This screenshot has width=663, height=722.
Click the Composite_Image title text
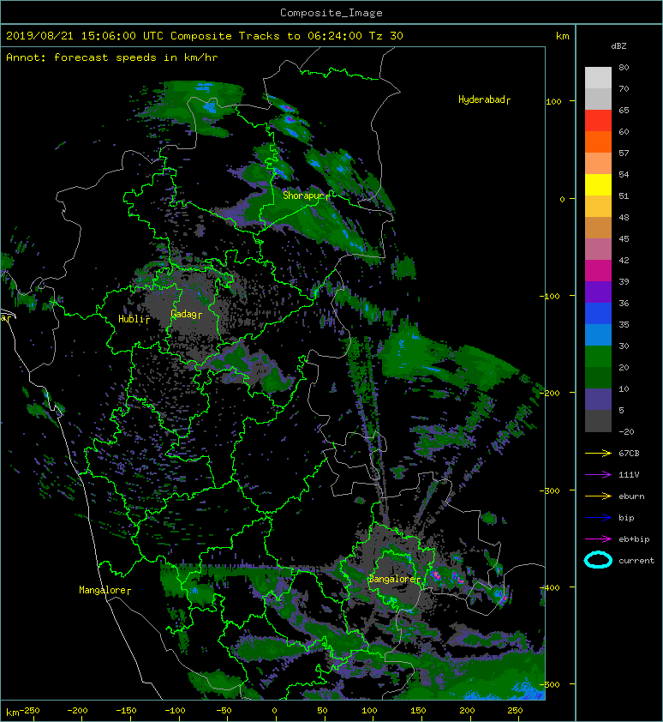[331, 13]
